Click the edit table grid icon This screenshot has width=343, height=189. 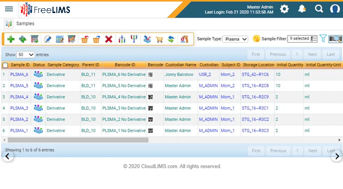pyautogui.click(x=71, y=39)
